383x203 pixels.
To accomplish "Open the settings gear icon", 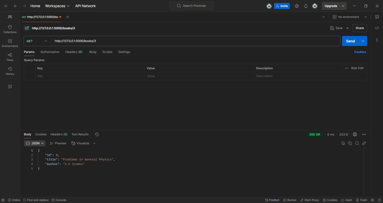I will [297, 6].
